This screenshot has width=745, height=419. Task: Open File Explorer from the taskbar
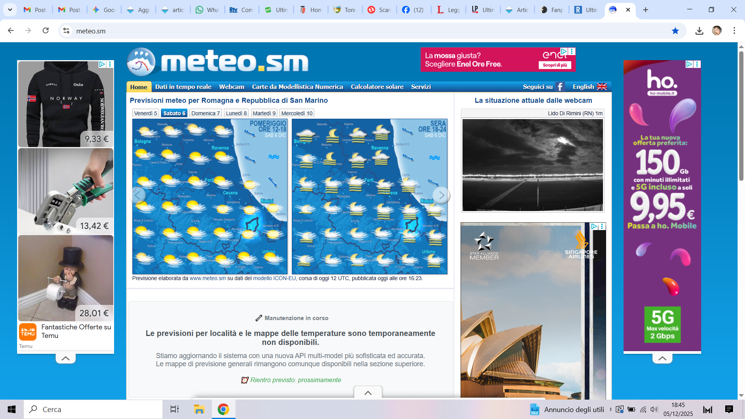point(199,409)
